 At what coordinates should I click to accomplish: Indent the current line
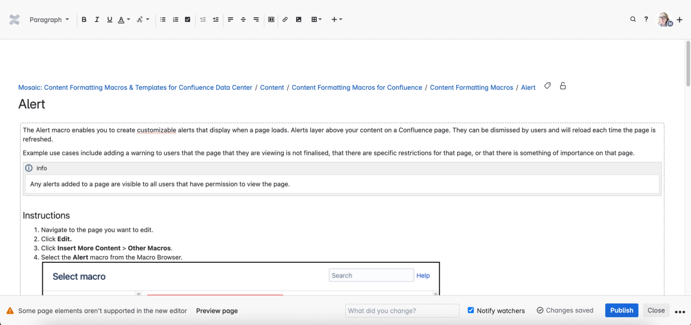click(216, 20)
